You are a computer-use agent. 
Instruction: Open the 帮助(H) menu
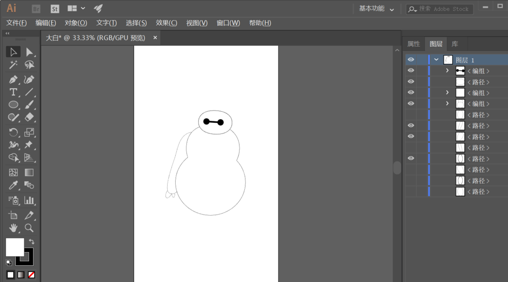[x=260, y=23]
